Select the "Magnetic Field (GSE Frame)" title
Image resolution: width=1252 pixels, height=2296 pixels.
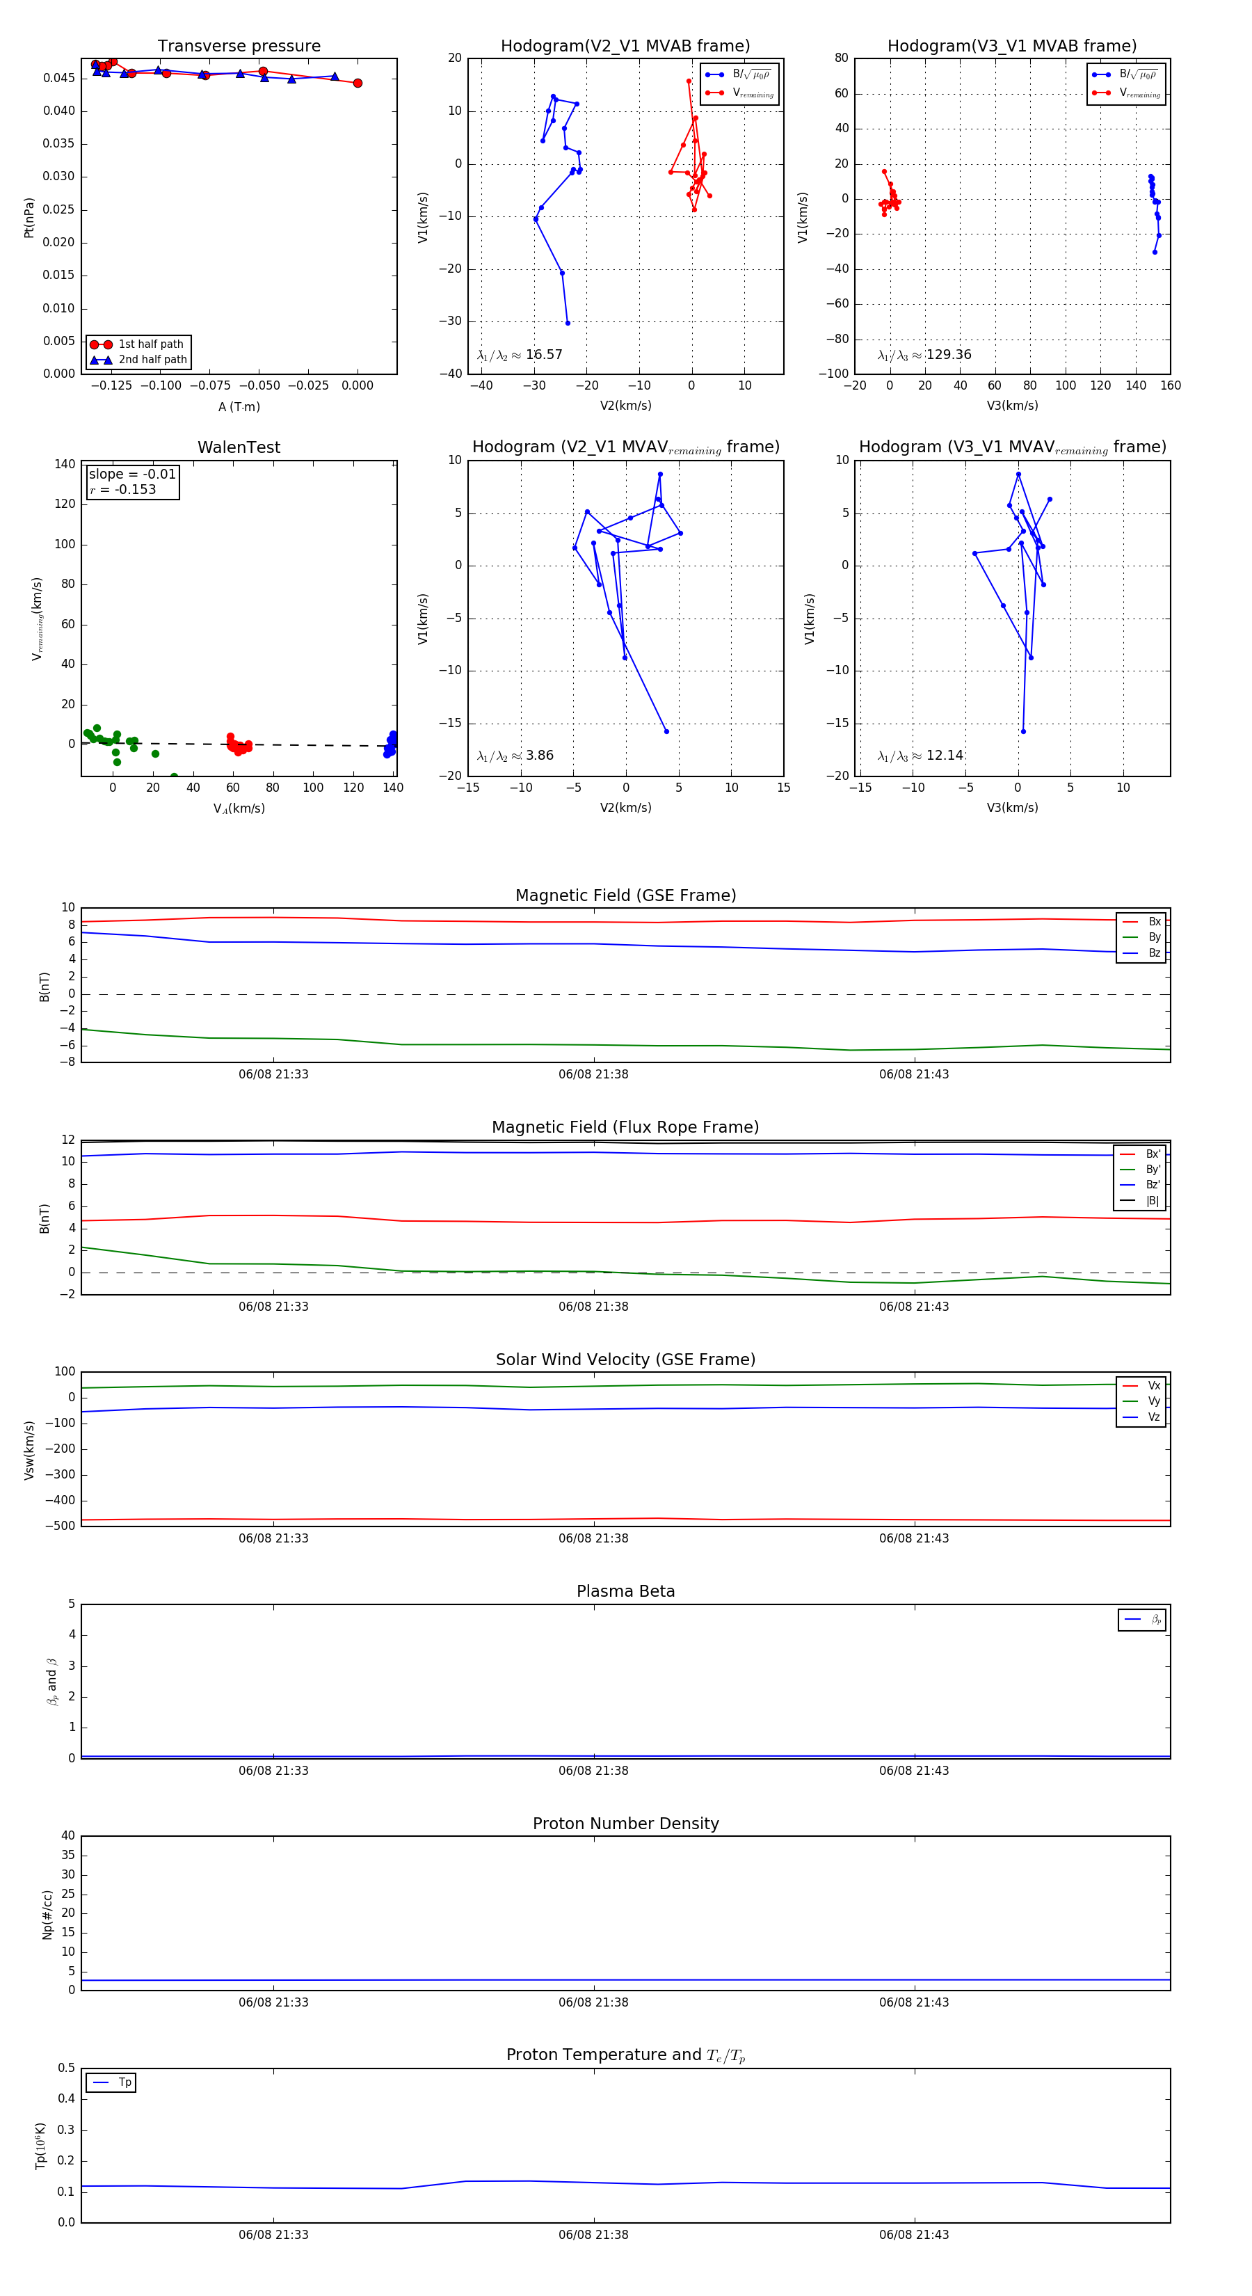click(x=625, y=895)
